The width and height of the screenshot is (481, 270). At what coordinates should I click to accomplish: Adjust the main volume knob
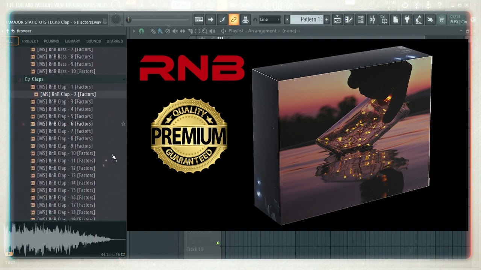pos(116,19)
